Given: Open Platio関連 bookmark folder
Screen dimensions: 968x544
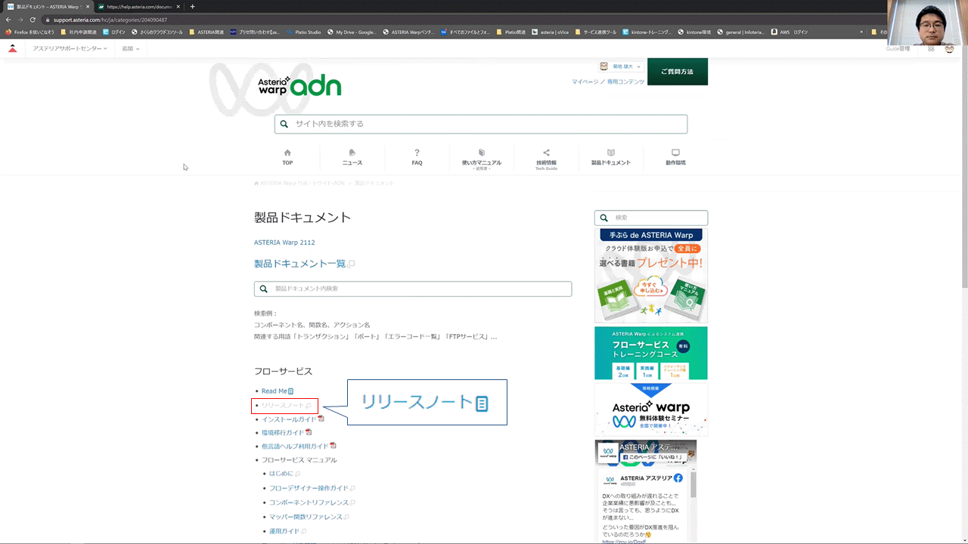Looking at the screenshot, I should (x=511, y=32).
